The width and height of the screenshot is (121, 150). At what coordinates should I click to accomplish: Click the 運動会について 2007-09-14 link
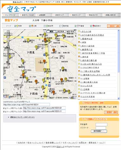coord(22,117)
